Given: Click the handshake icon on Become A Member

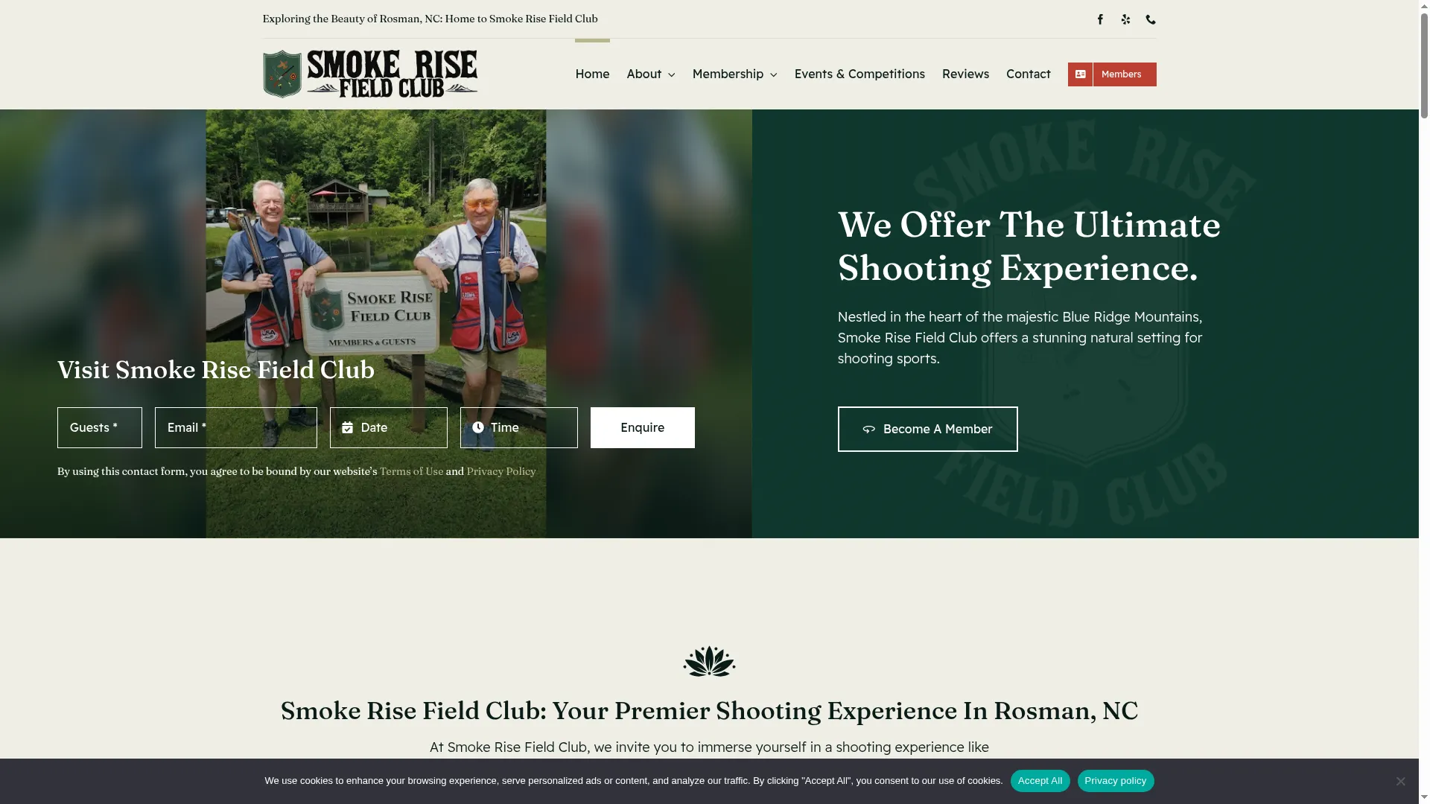Looking at the screenshot, I should (868, 430).
